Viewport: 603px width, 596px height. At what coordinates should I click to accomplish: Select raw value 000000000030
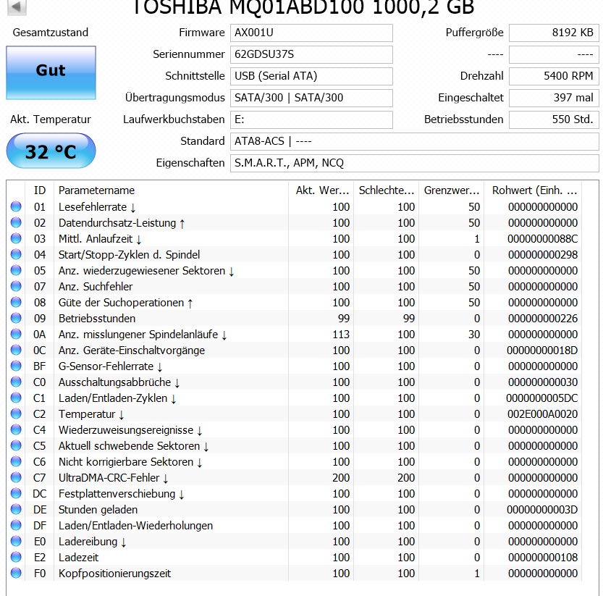(x=543, y=382)
